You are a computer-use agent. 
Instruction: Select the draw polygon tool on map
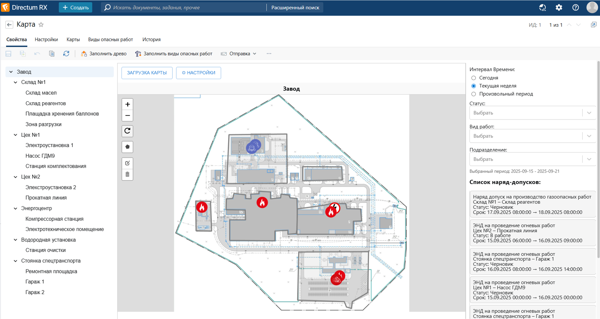[x=127, y=147]
